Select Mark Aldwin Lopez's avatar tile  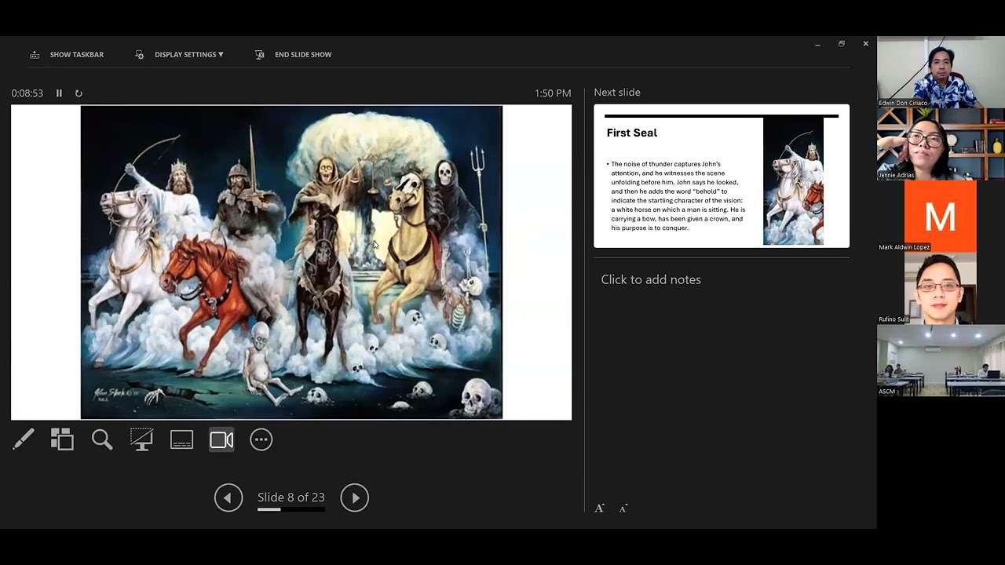pos(941,217)
